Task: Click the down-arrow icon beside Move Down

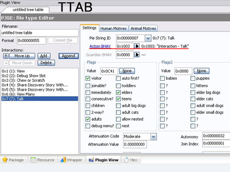Action: (6, 63)
